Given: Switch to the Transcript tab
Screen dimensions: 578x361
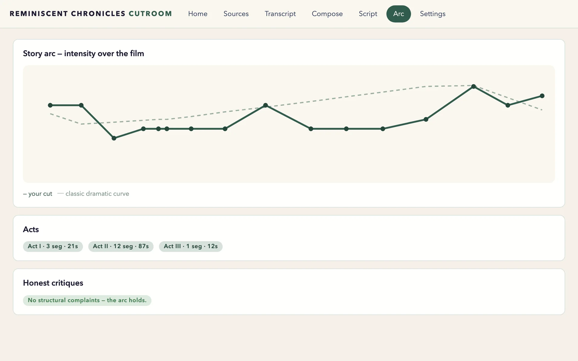Looking at the screenshot, I should click(x=280, y=14).
